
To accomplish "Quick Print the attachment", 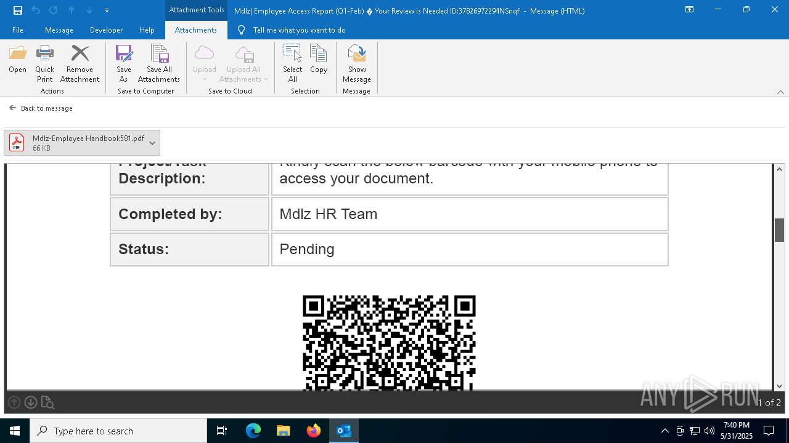I will click(x=44, y=64).
